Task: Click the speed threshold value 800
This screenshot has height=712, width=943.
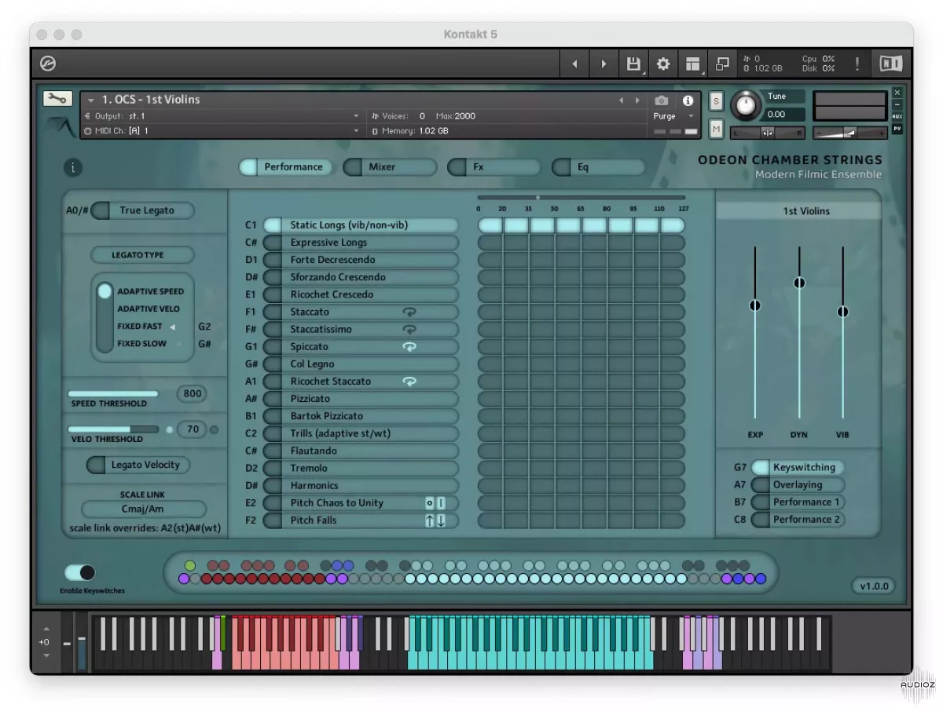Action: click(193, 394)
